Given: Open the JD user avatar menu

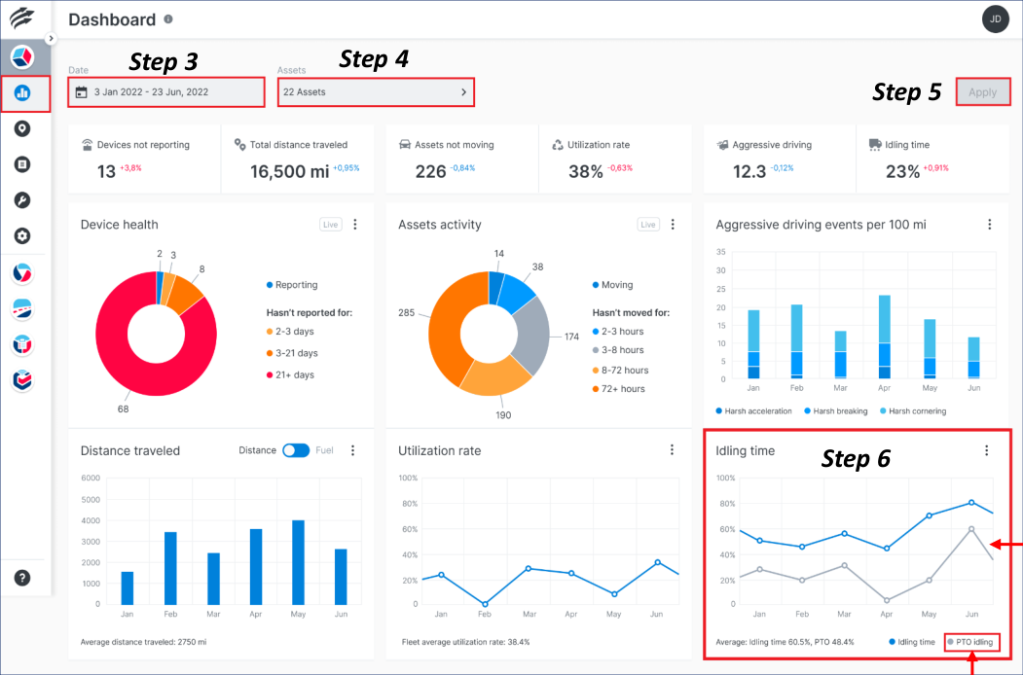Looking at the screenshot, I should 995,18.
